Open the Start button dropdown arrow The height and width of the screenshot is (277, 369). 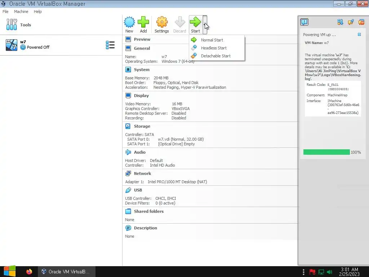point(205,25)
